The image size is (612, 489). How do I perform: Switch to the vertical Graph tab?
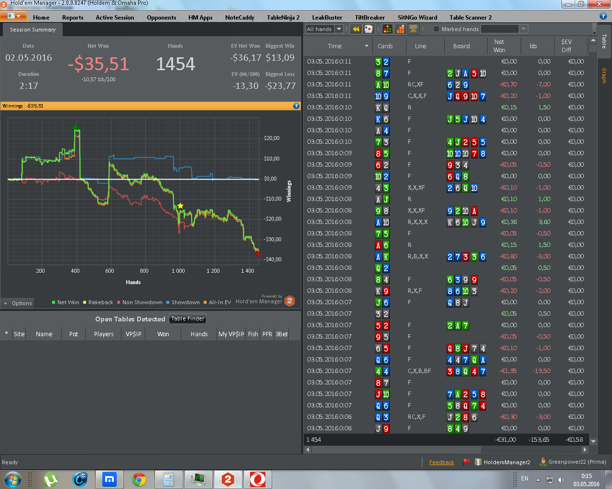(604, 75)
